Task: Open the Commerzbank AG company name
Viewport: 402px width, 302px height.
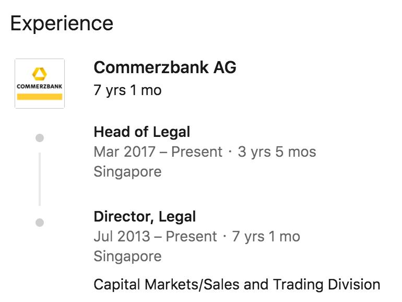Action: click(165, 67)
